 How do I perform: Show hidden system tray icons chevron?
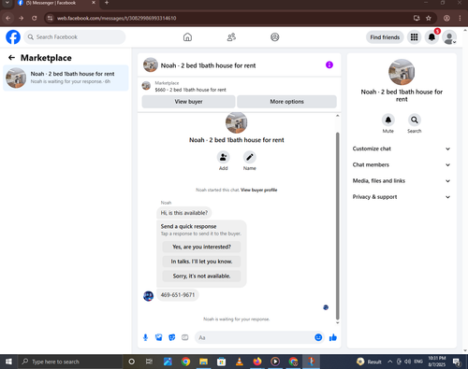[x=389, y=362]
